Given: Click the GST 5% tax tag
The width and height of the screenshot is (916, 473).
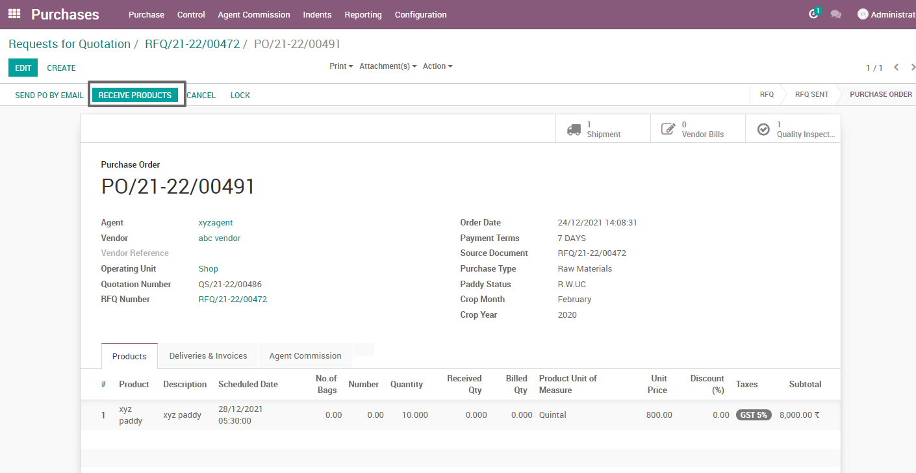Looking at the screenshot, I should point(753,415).
